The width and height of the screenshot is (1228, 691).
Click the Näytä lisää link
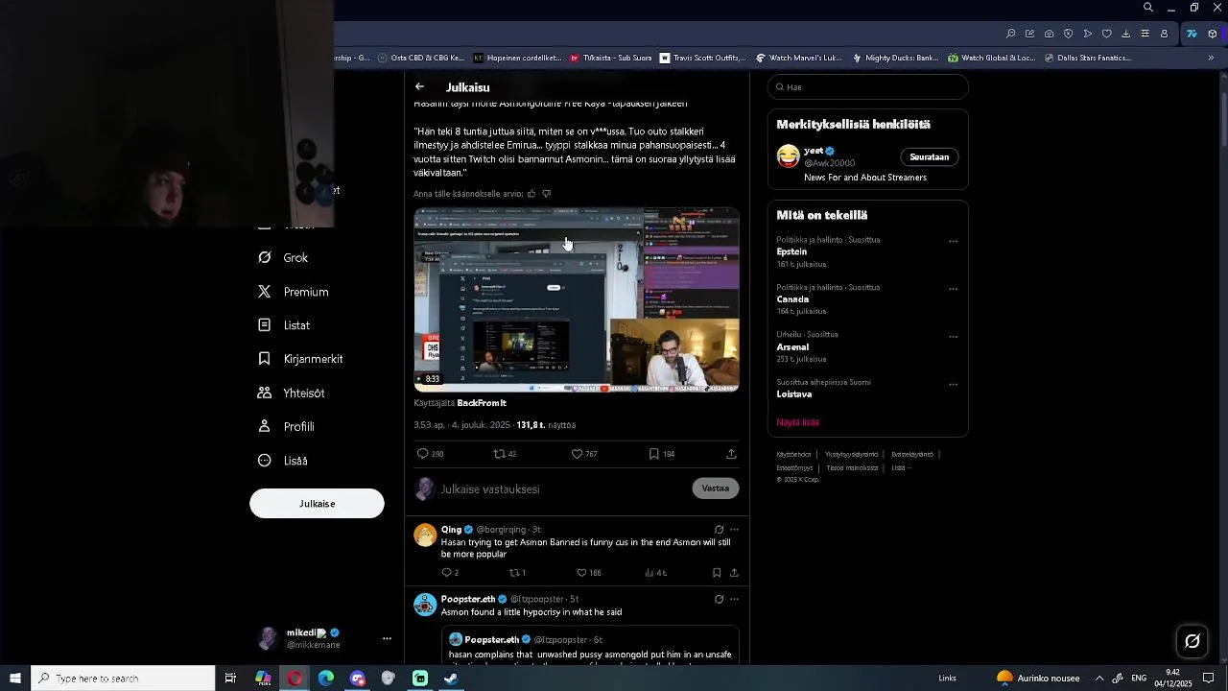[x=797, y=422]
